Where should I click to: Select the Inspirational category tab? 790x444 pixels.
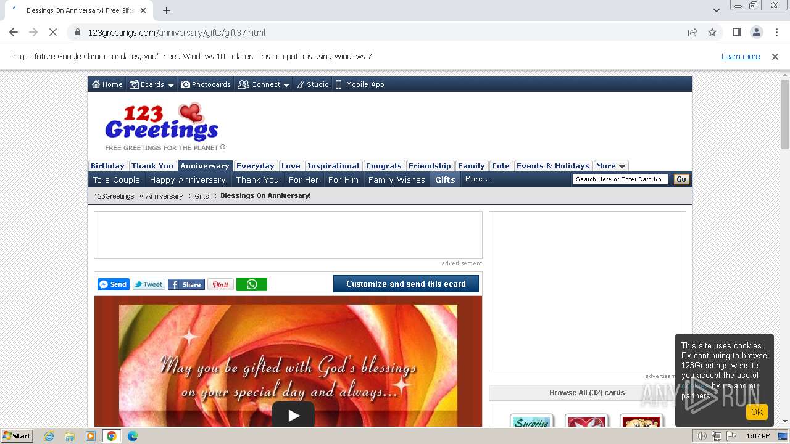click(x=333, y=166)
